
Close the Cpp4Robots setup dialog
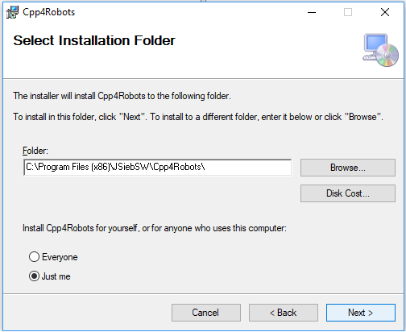coord(385,12)
